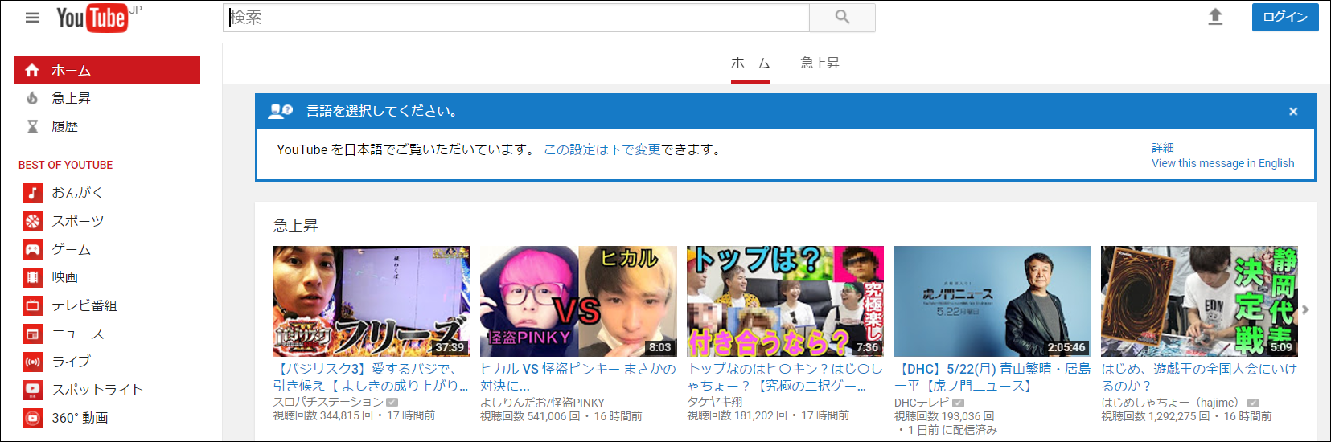Expand trending shelf with right chevron
This screenshot has height=442, width=1331.
coord(1305,309)
